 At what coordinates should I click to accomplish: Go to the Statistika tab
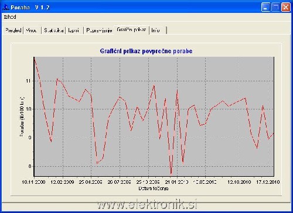(x=53, y=30)
